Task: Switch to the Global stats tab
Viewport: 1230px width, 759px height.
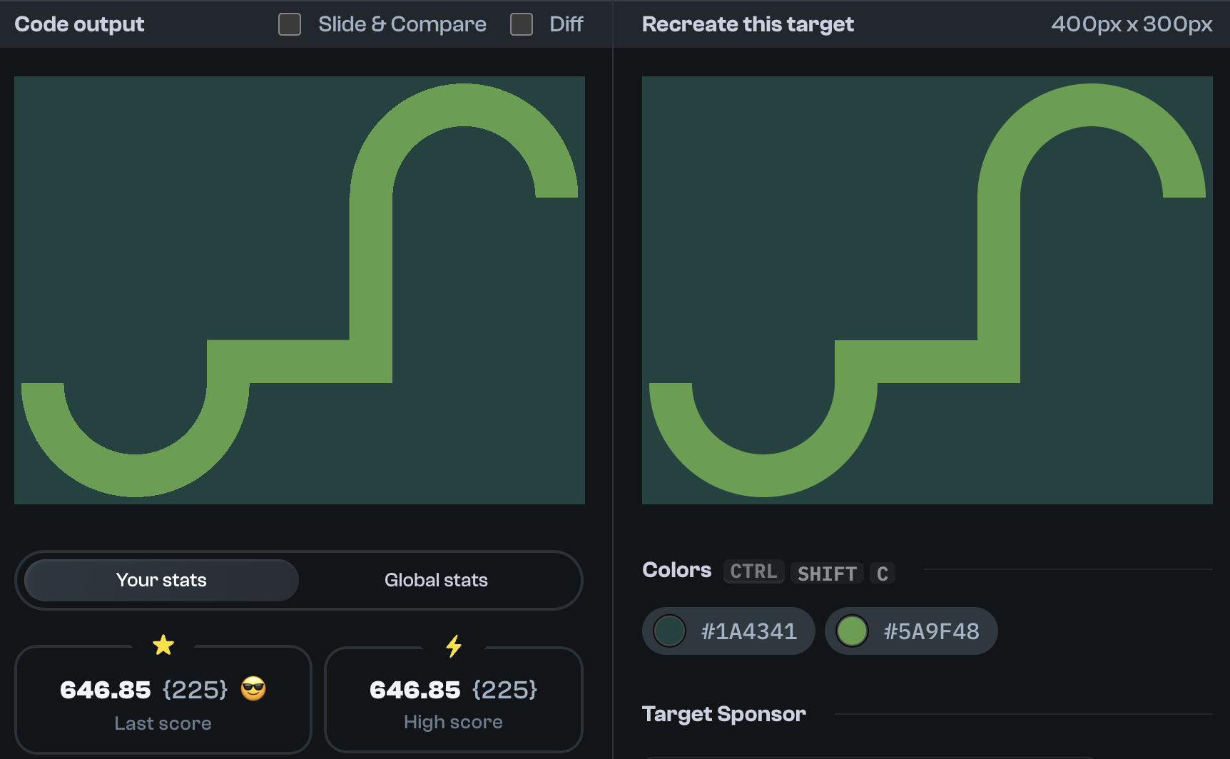Action: 436,580
